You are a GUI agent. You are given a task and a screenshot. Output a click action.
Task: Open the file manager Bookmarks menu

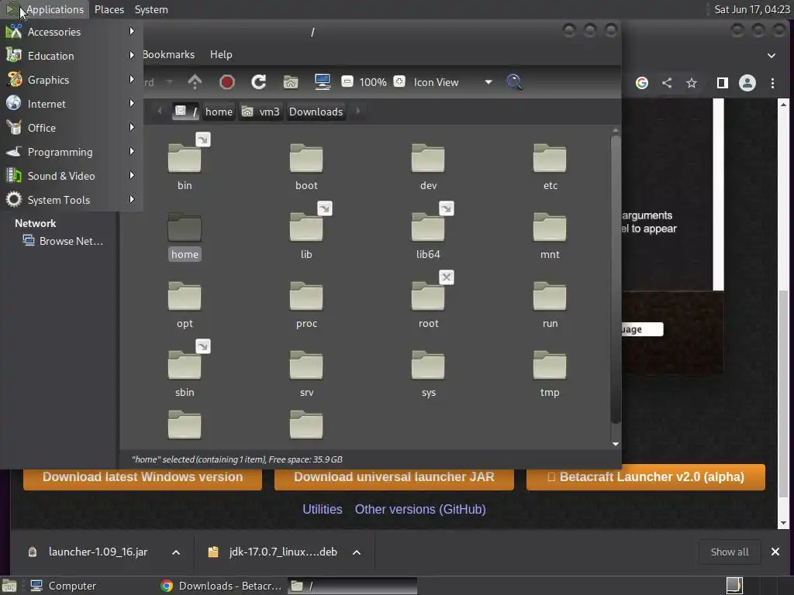tap(168, 54)
